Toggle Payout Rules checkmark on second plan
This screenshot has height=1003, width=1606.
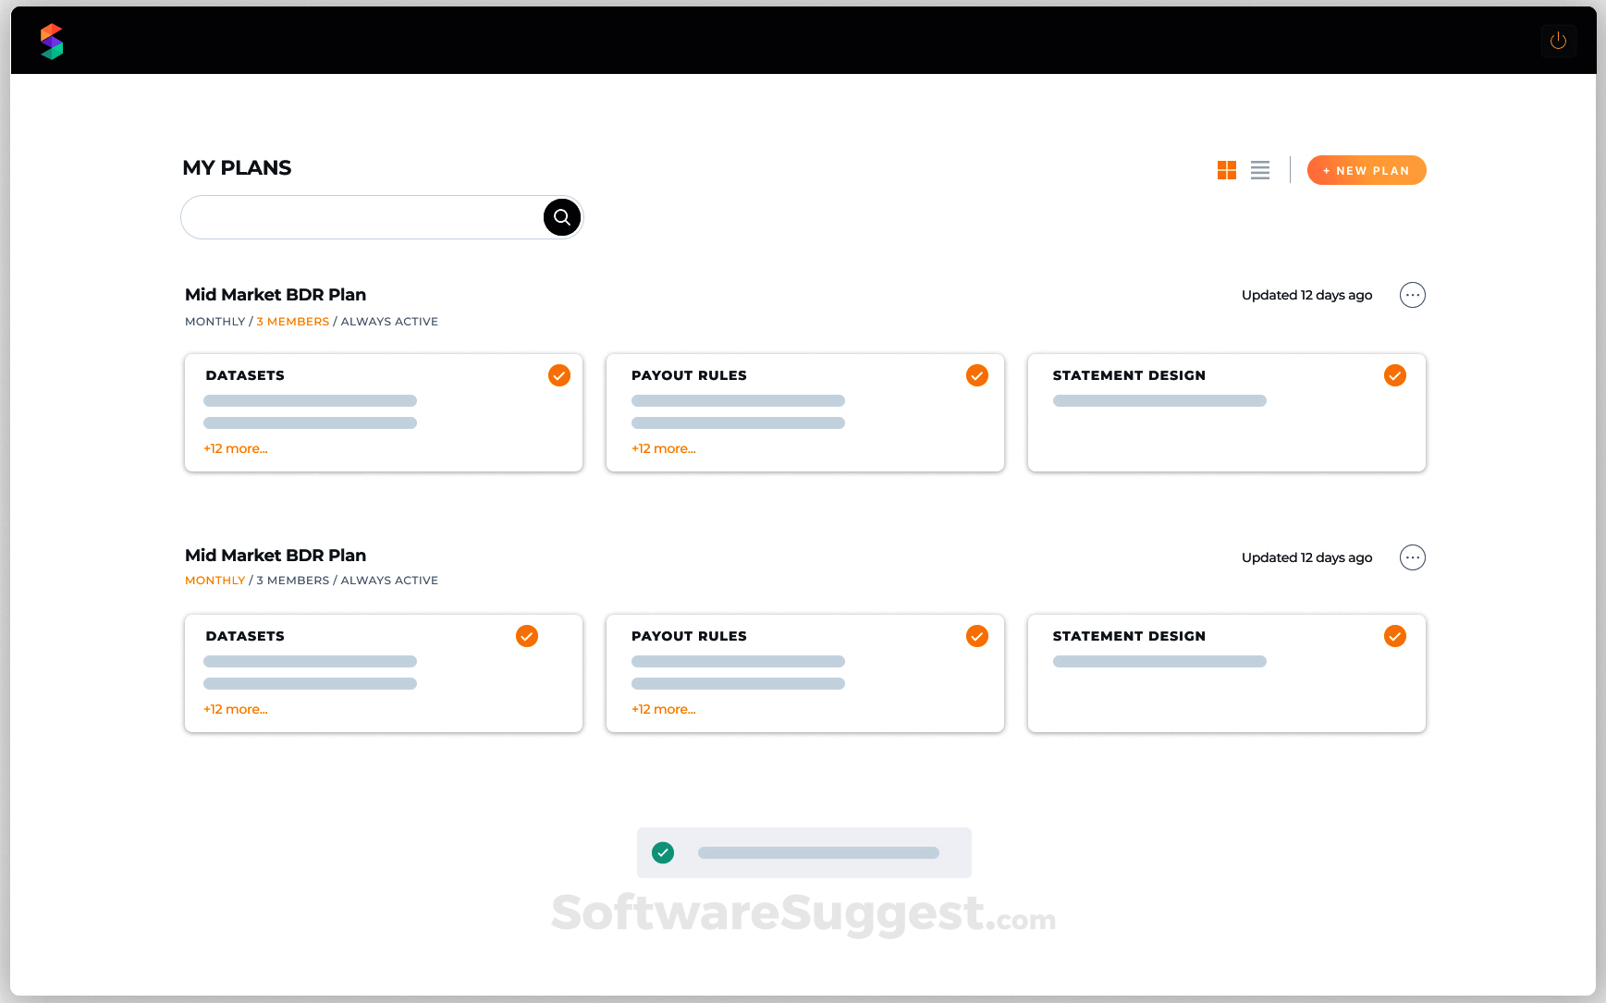[x=977, y=636]
